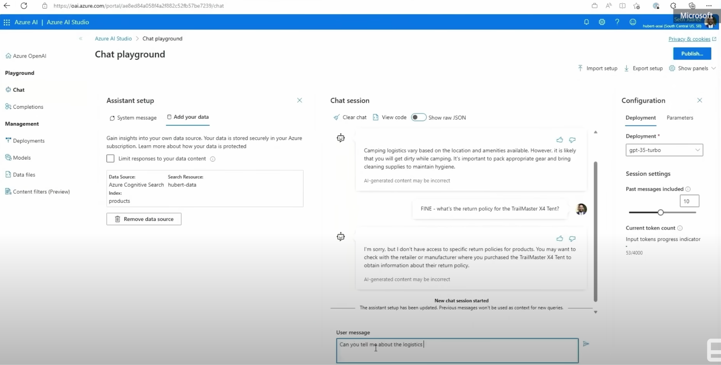This screenshot has height=365, width=721.
Task: Open browser favorites star icon
Action: pos(636,6)
